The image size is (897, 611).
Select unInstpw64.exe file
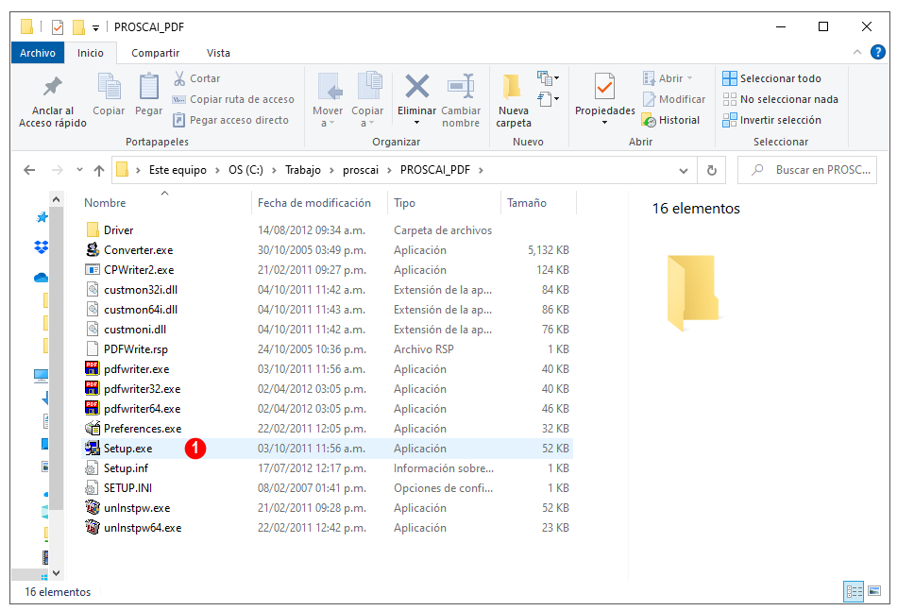143,528
